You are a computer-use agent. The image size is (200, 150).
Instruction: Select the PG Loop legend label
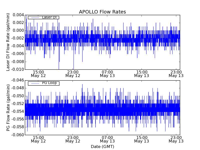tap(49, 83)
